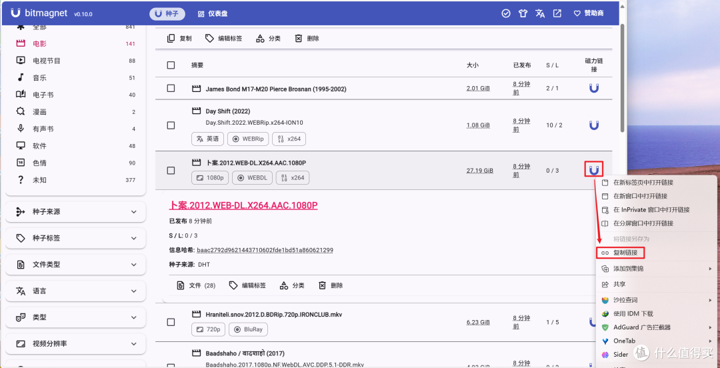Click the 1080p chip on 卜案.2012 row
Image resolution: width=720 pixels, height=368 pixels.
click(210, 178)
